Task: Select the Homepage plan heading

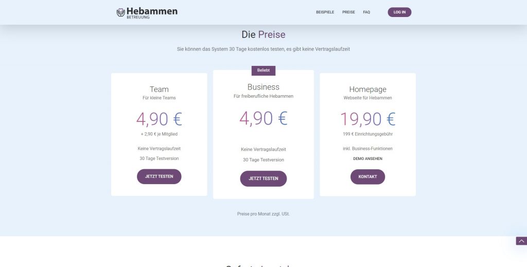Action: tap(367, 89)
